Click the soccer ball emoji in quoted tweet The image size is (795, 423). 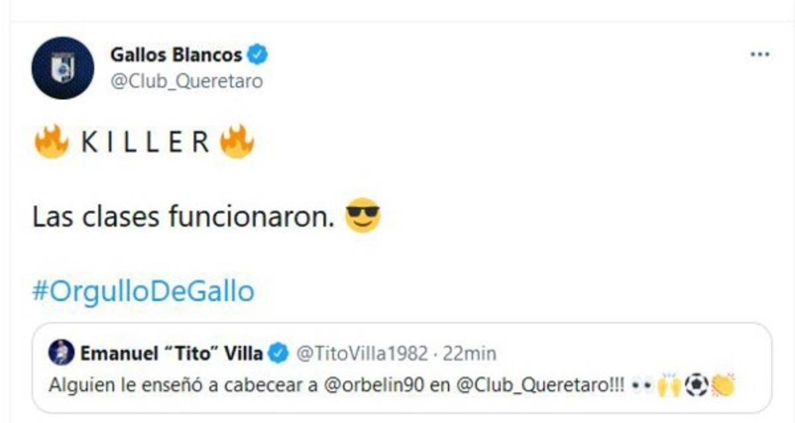coord(696,385)
